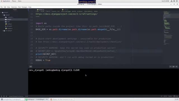Click the files indicator in status bar
The image size is (179, 101).
tap(176, 96)
